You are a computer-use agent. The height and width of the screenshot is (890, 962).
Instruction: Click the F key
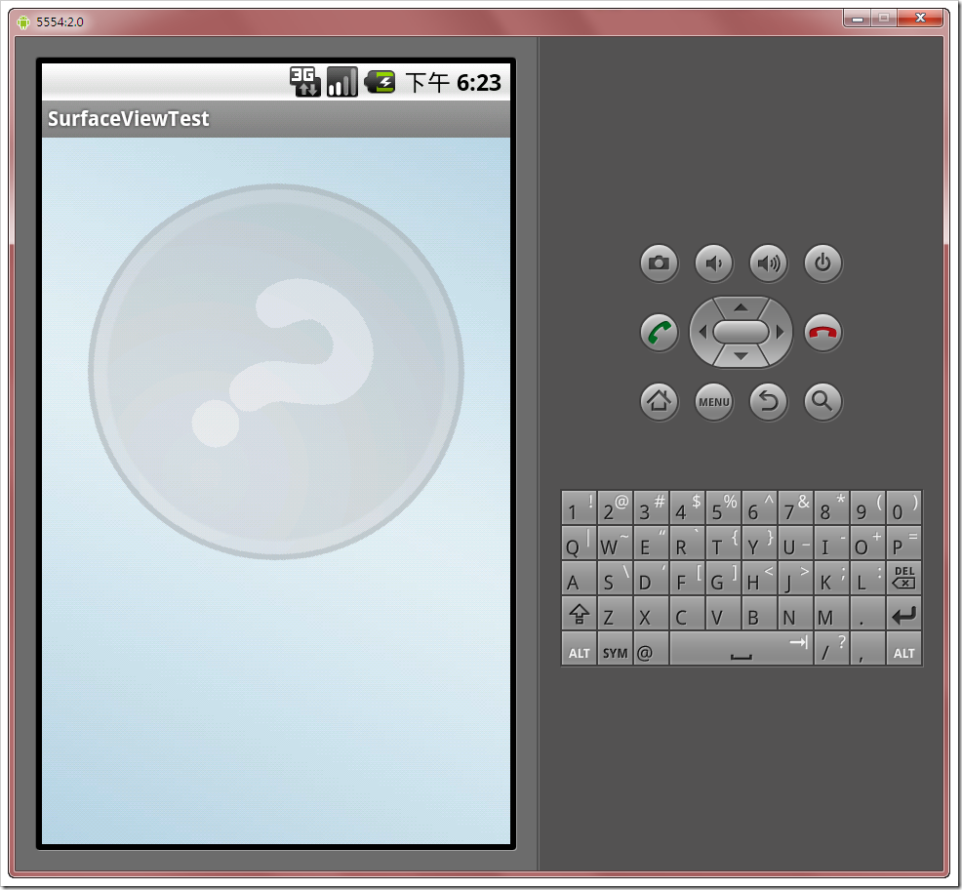(x=687, y=578)
